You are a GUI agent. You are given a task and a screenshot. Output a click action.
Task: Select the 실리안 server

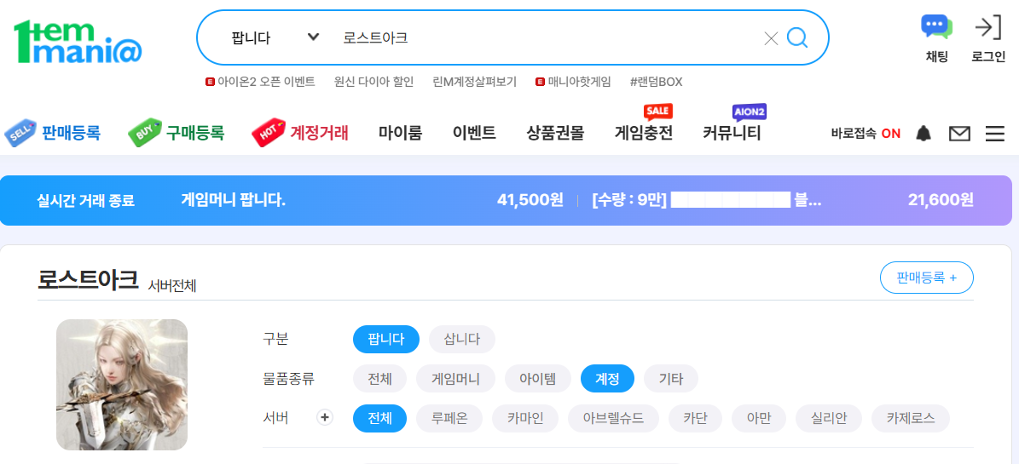tap(829, 419)
